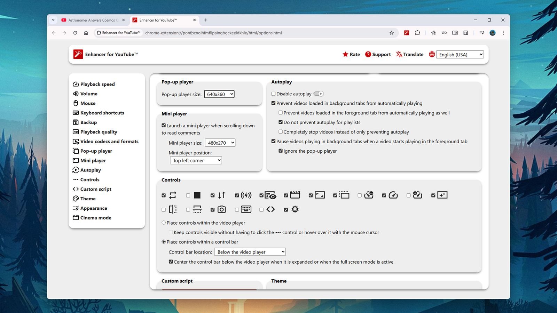The width and height of the screenshot is (557, 313).
Task: Click the list-with-eye icon in Controls
Action: pos(270,195)
